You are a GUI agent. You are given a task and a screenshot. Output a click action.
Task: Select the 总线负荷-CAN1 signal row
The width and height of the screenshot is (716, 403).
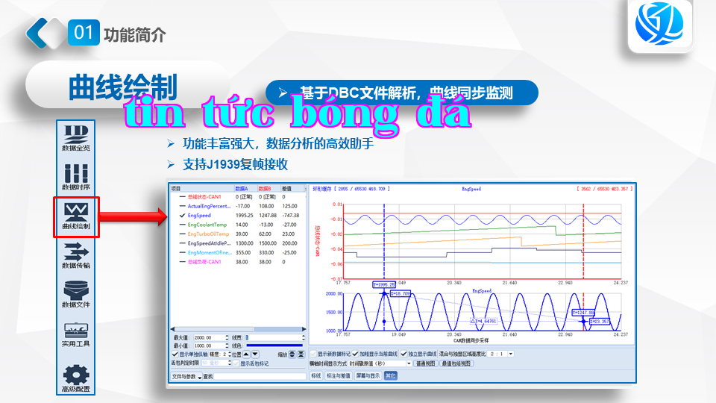(237, 262)
